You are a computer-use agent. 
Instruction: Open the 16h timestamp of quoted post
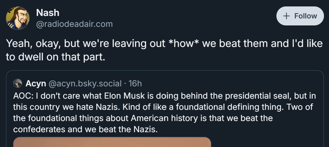tap(135, 84)
